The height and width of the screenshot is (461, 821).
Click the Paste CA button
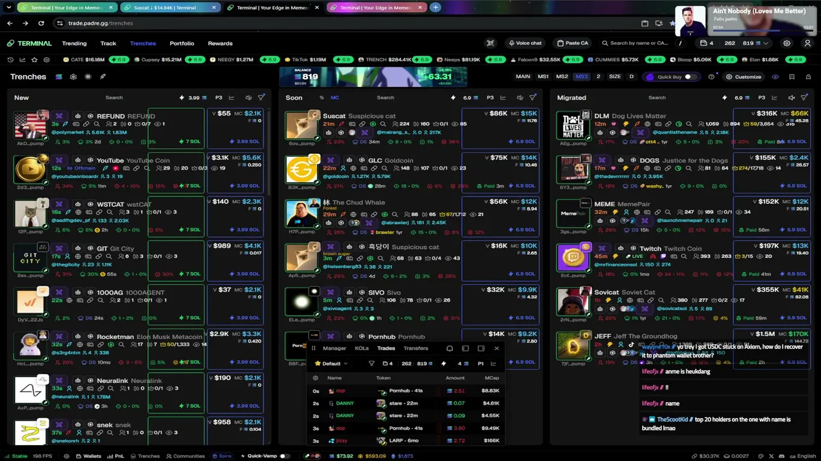(x=573, y=44)
